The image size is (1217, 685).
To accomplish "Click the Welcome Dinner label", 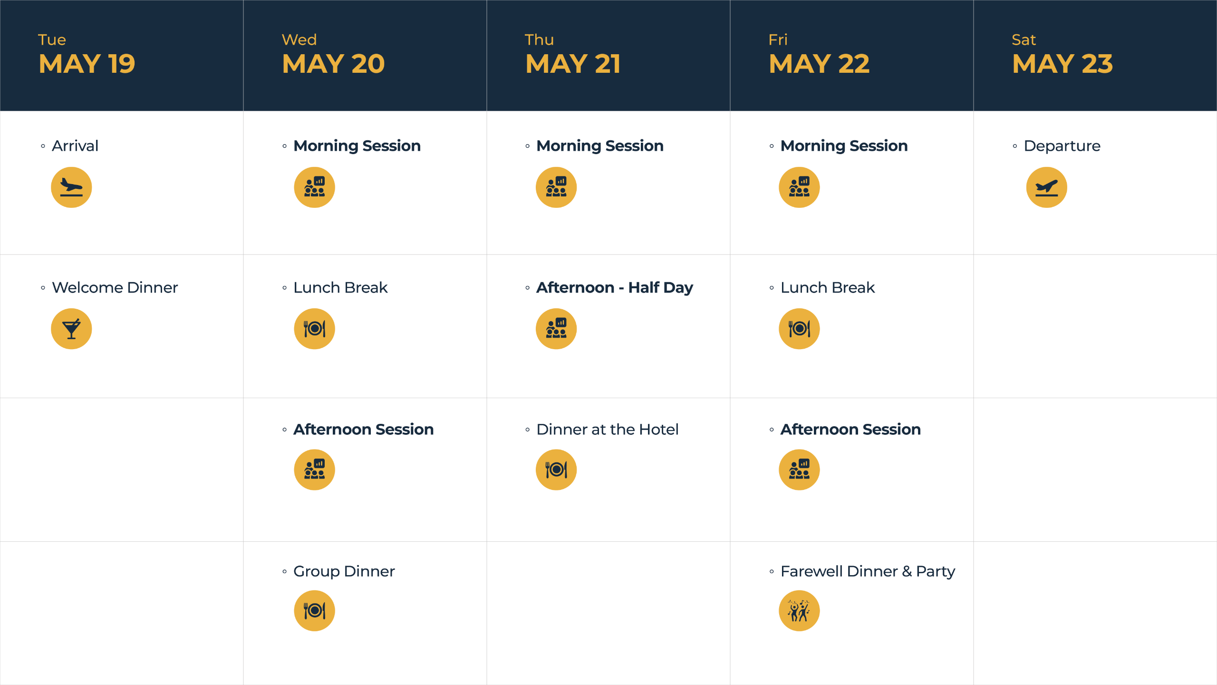I will (115, 288).
